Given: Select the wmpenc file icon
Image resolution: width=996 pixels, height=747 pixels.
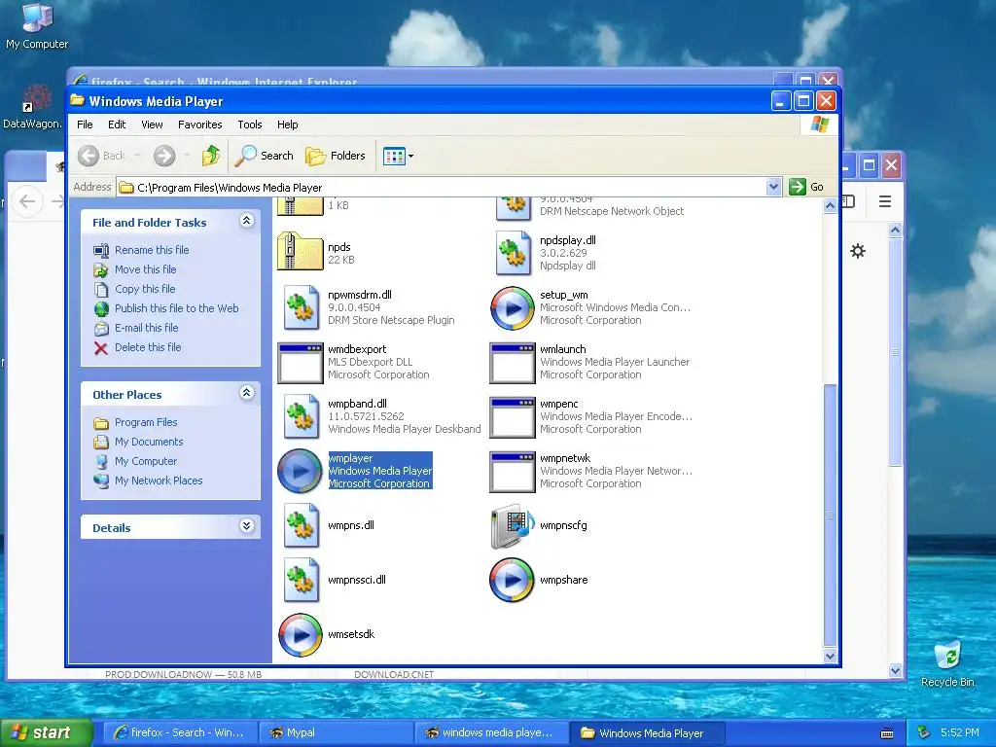Looking at the screenshot, I should point(512,417).
